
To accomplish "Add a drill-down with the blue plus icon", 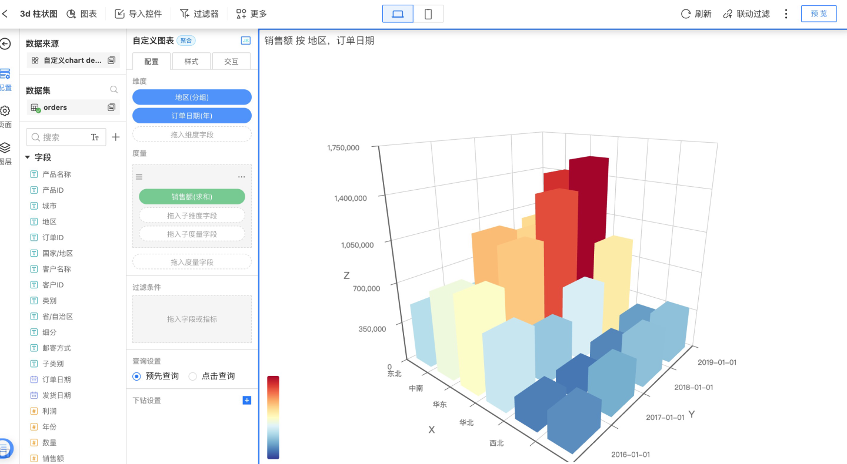I will [247, 401].
